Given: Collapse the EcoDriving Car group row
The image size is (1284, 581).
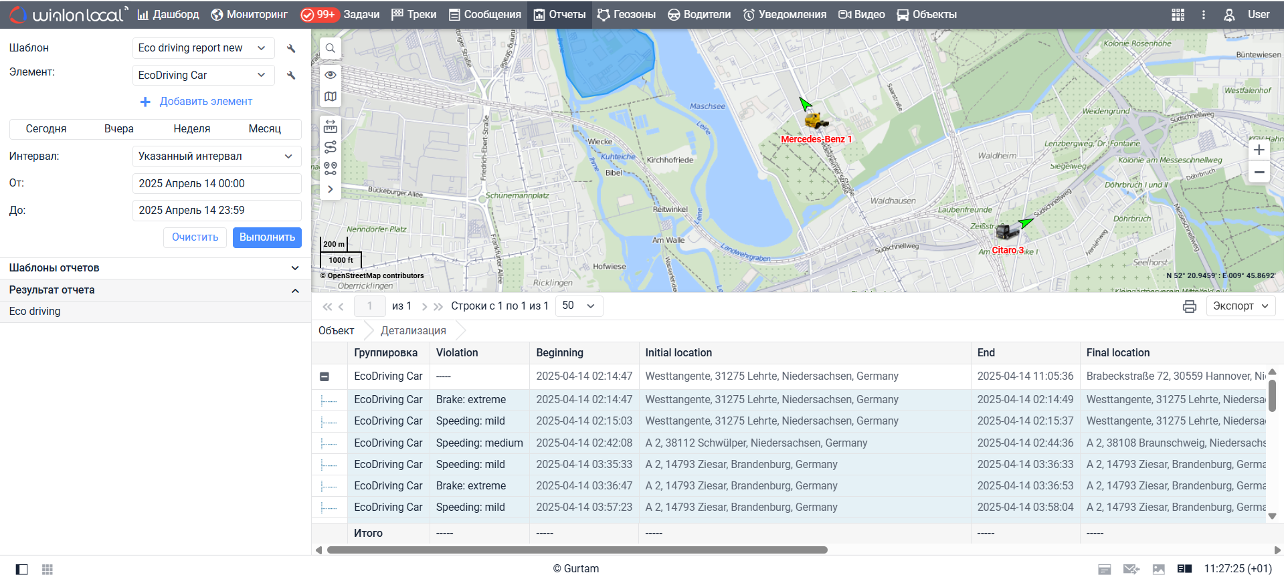Looking at the screenshot, I should 325,376.
